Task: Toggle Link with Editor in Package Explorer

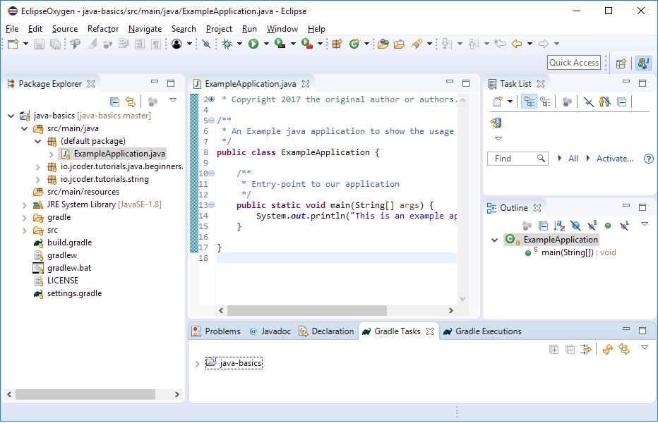Action: [131, 102]
